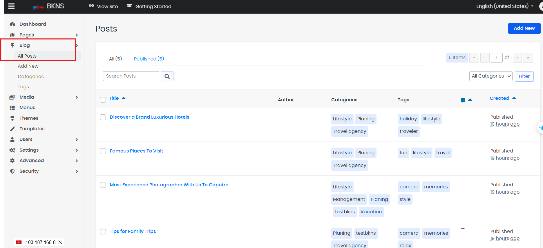Open the Tips for Family Trips post
543x248 pixels.
point(133,232)
